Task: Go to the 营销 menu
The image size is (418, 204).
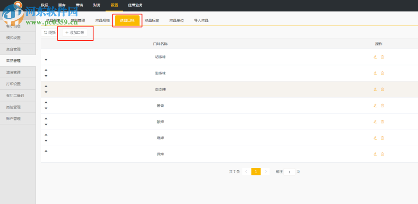Action: pos(79,5)
